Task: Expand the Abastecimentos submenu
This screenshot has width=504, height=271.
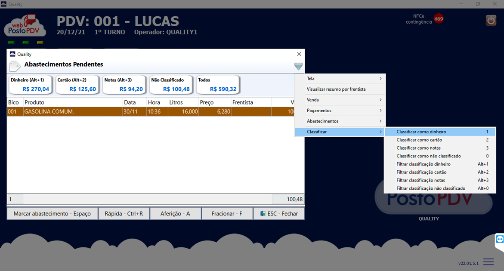Action: coord(340,121)
